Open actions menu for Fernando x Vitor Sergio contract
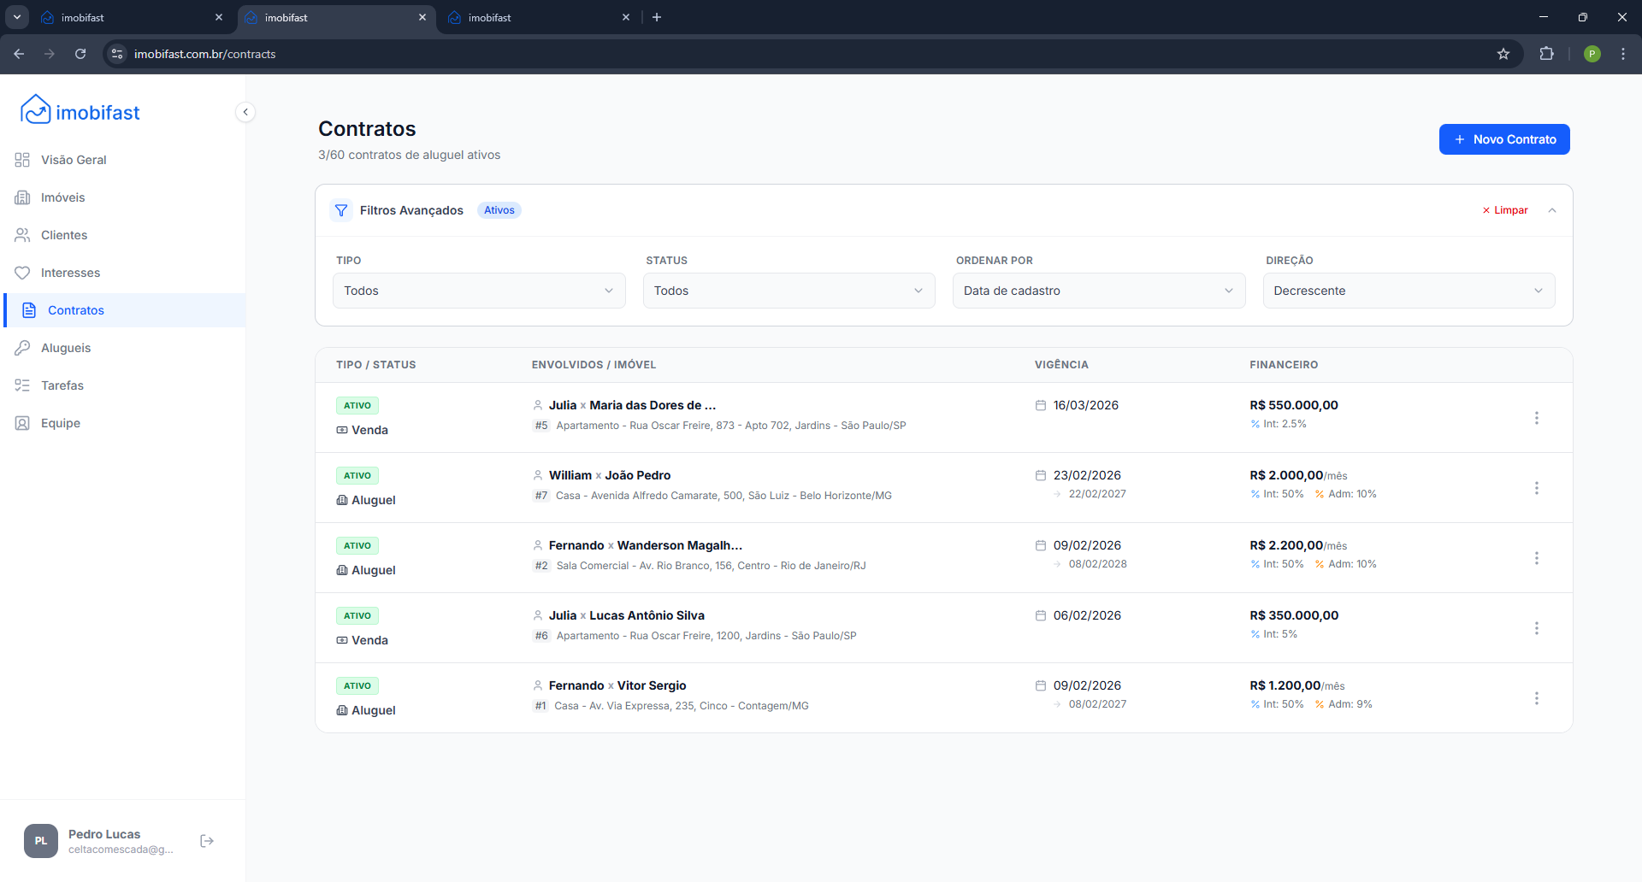Image resolution: width=1642 pixels, height=882 pixels. [x=1536, y=698]
